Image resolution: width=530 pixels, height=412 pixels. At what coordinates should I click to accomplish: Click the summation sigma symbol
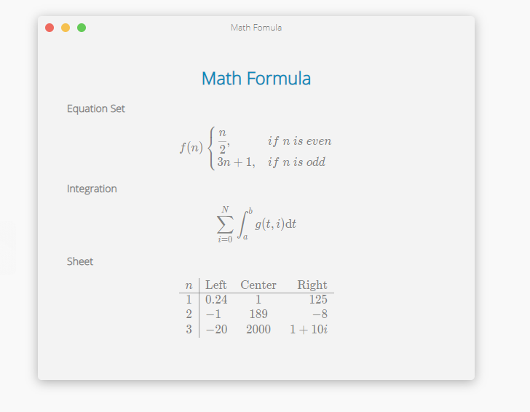(225, 223)
